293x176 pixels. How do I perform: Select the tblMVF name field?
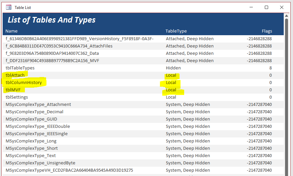(13, 90)
